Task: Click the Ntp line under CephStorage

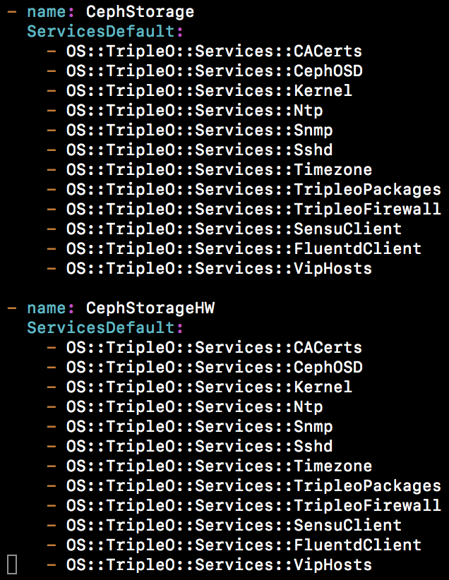Action: pos(194,111)
